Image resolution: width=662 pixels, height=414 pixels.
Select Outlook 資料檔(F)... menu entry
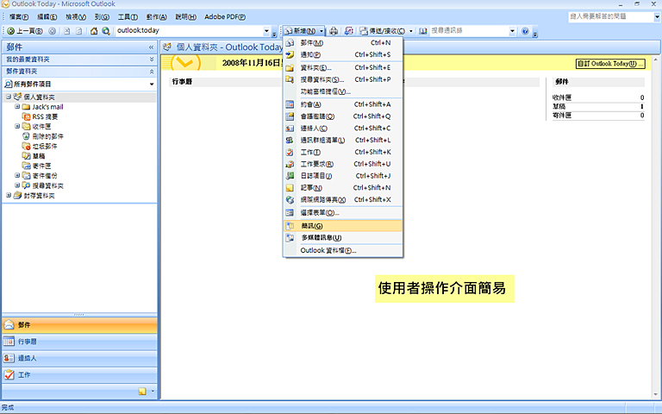[x=343, y=250]
